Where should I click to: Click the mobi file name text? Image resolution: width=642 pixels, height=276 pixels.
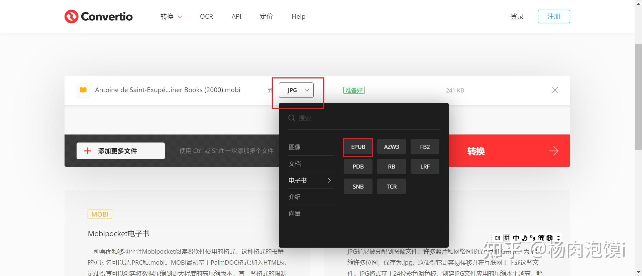pos(168,90)
